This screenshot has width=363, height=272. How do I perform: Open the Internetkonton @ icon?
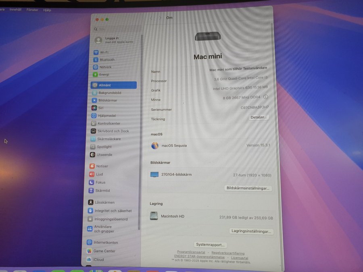point(90,243)
